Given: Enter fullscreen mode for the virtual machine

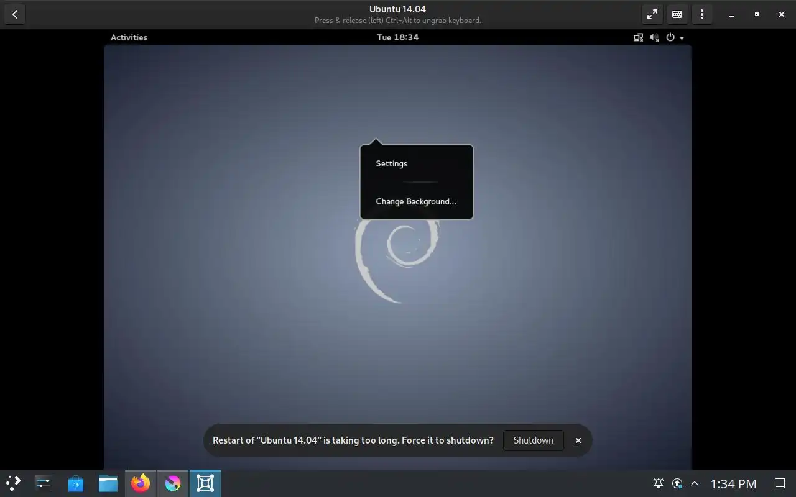Looking at the screenshot, I should pyautogui.click(x=652, y=14).
